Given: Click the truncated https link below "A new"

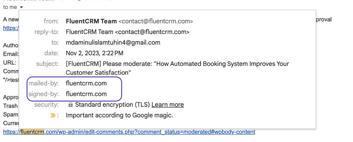Looking at the screenshot, I should tap(11, 28).
